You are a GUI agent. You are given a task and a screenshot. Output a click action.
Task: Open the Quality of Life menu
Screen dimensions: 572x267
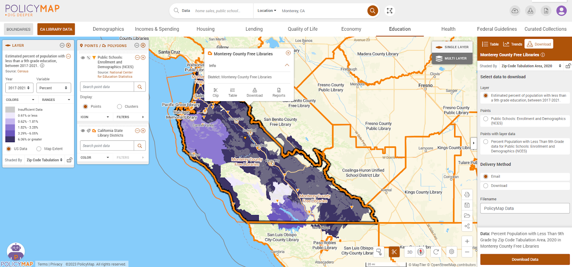303,29
